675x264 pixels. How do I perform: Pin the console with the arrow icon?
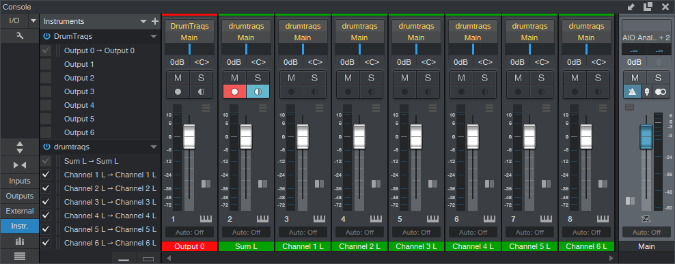631,7
